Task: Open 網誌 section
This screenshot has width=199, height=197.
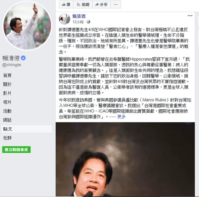Action: [x=7, y=120]
